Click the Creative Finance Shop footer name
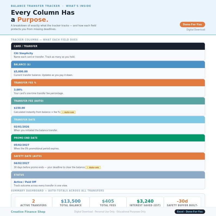 click(x=28, y=212)
